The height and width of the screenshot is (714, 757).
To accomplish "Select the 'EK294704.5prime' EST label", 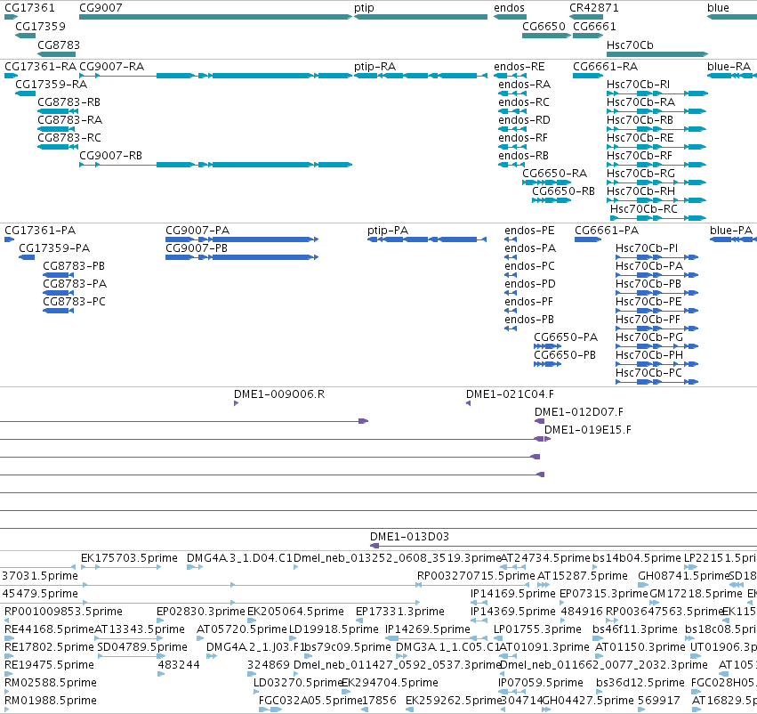I will click(x=390, y=683).
